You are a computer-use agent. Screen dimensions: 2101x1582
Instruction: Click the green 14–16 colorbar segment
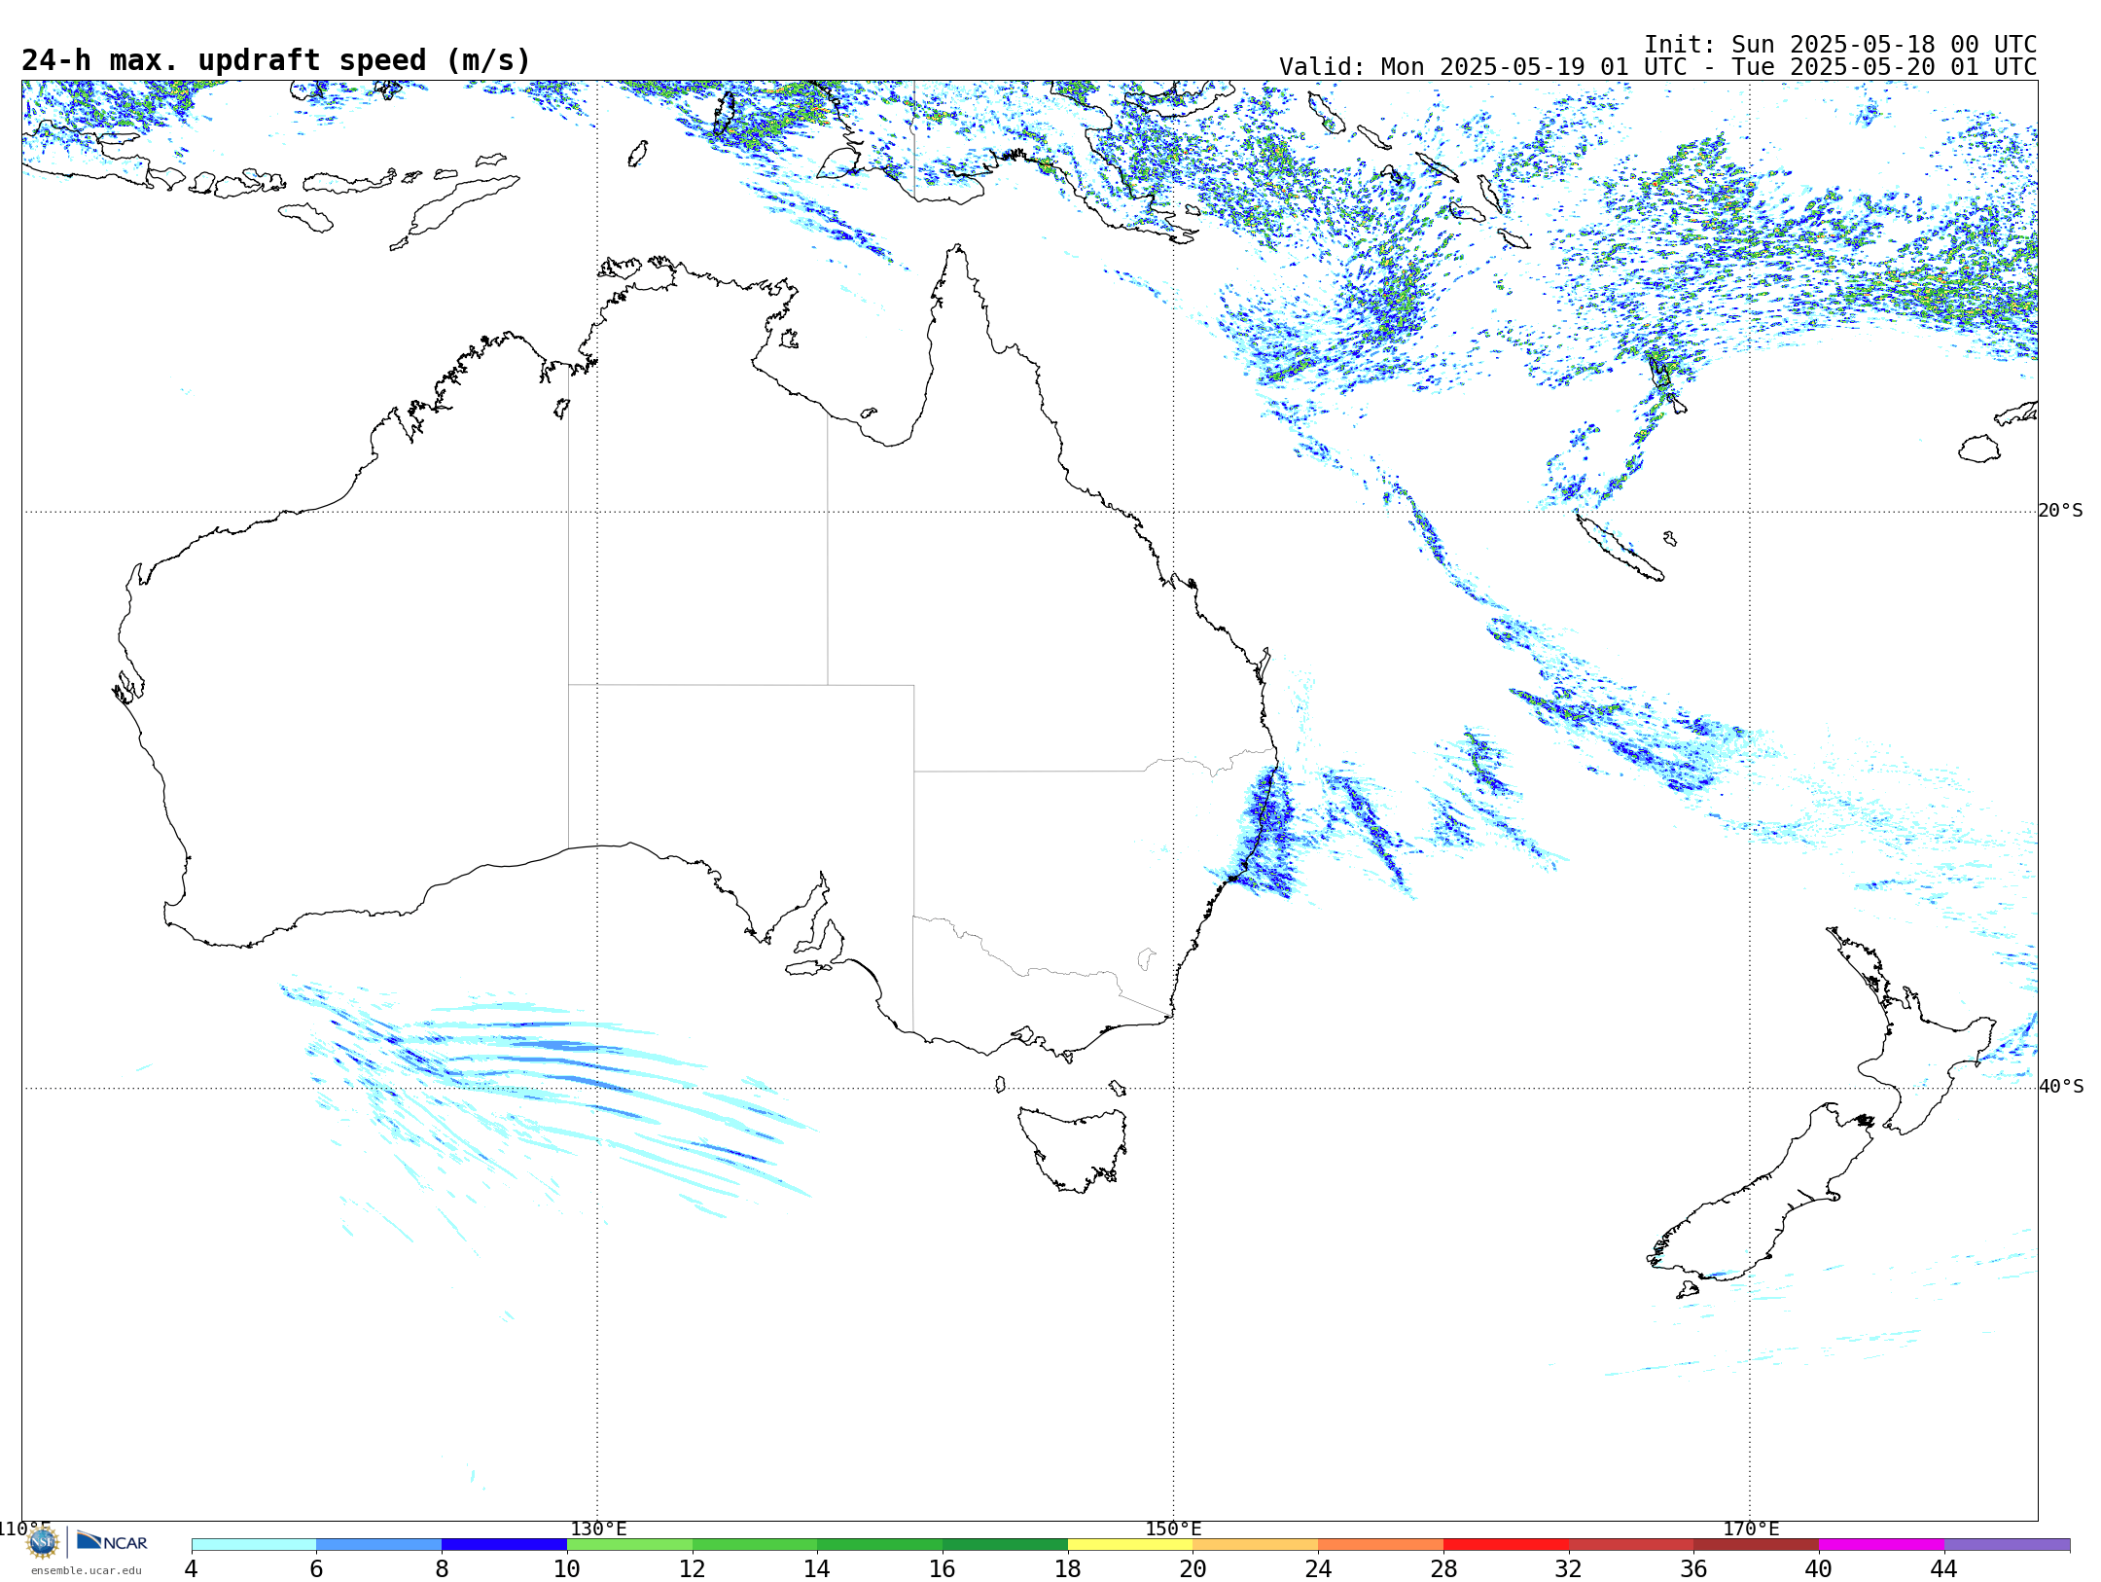[x=880, y=1545]
